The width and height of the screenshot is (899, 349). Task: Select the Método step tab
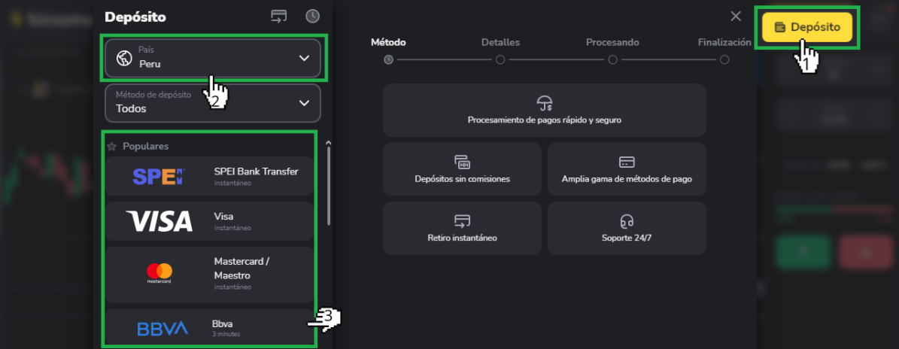388,43
